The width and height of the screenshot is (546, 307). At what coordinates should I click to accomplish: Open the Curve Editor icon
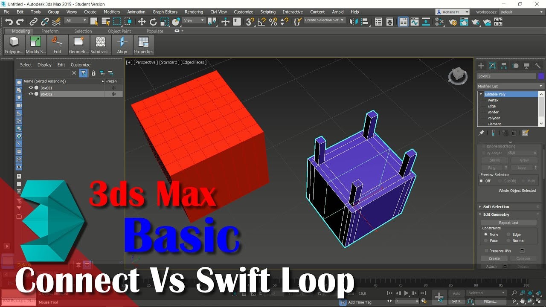pyautogui.click(x=415, y=22)
